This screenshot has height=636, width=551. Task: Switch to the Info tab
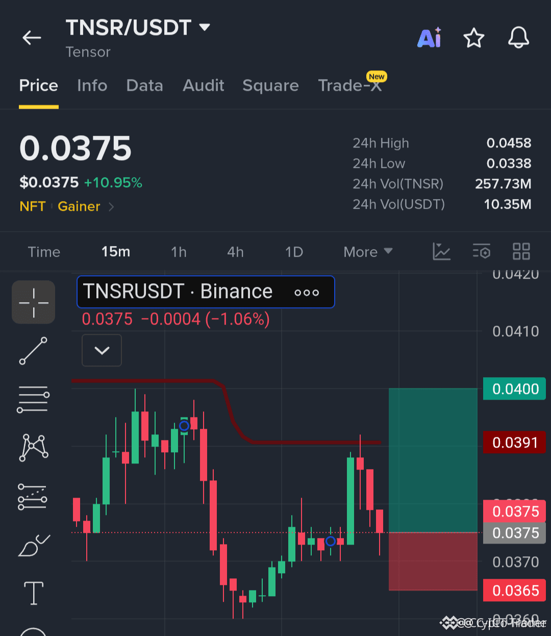(92, 85)
